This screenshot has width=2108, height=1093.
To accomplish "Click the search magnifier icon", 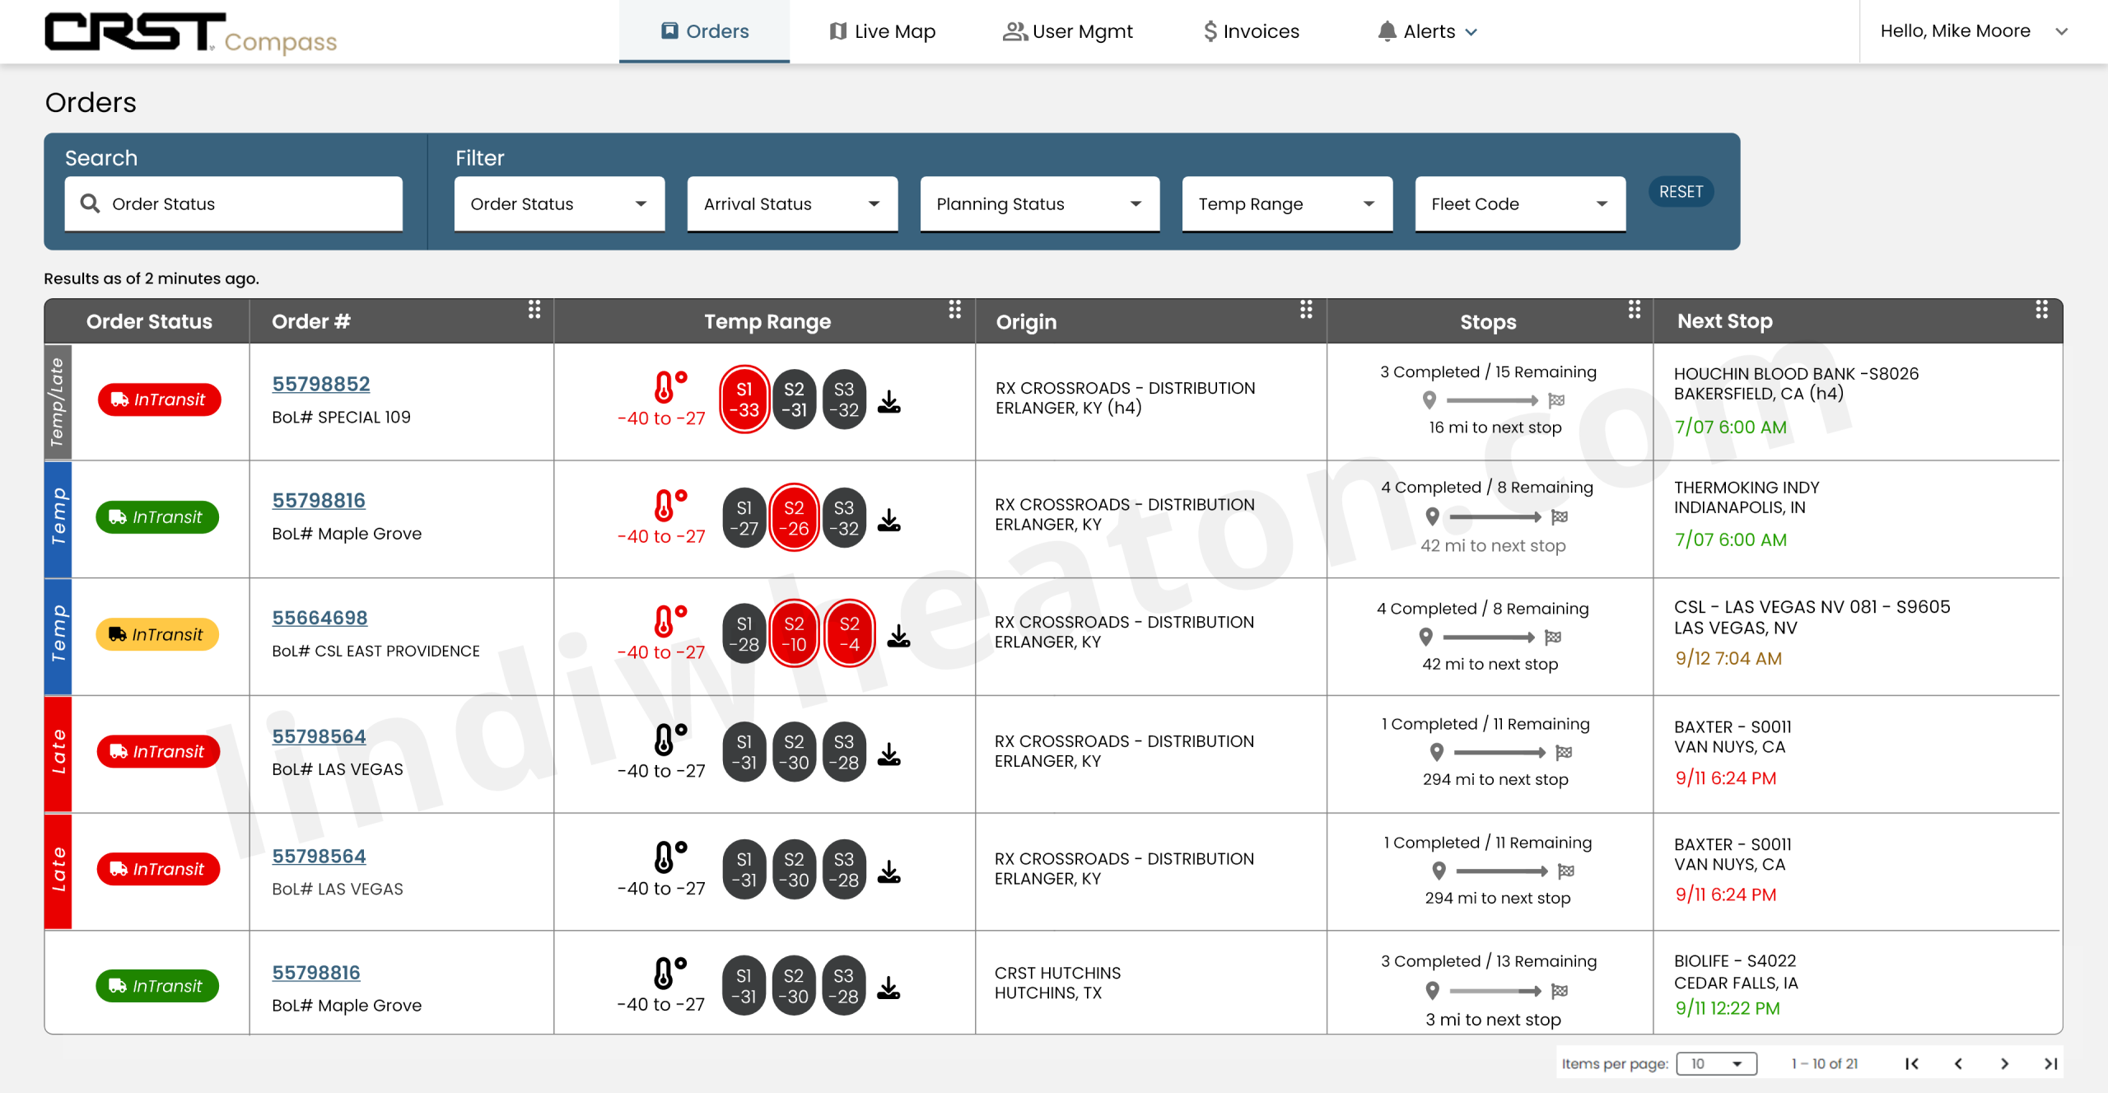I will point(90,203).
